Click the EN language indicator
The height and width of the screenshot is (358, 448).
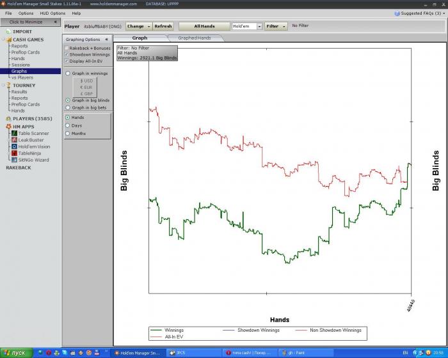(x=405, y=353)
